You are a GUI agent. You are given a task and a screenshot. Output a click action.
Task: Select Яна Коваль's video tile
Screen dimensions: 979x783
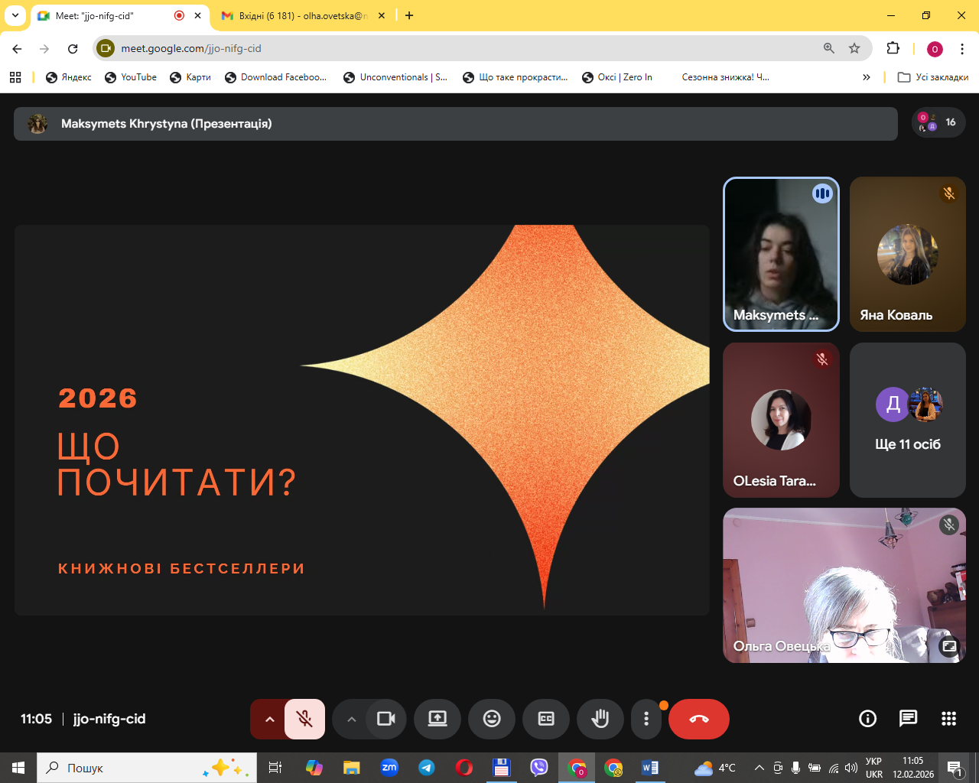point(907,255)
